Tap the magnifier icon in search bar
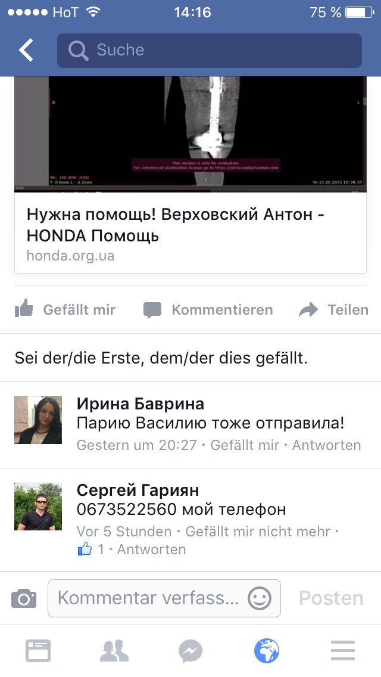381x677 pixels. (78, 51)
